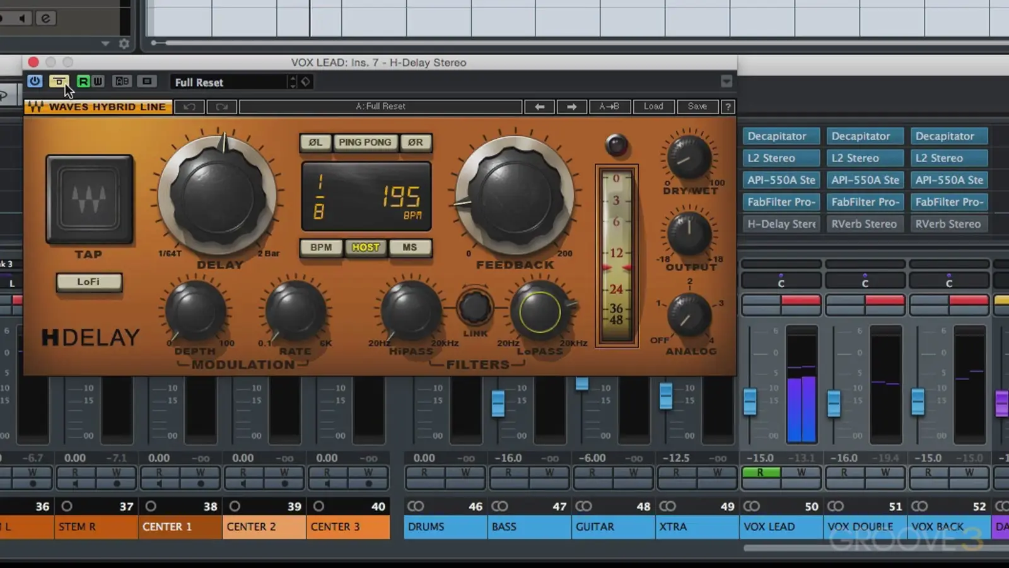Enable Read automation in the plugin header

(x=83, y=81)
